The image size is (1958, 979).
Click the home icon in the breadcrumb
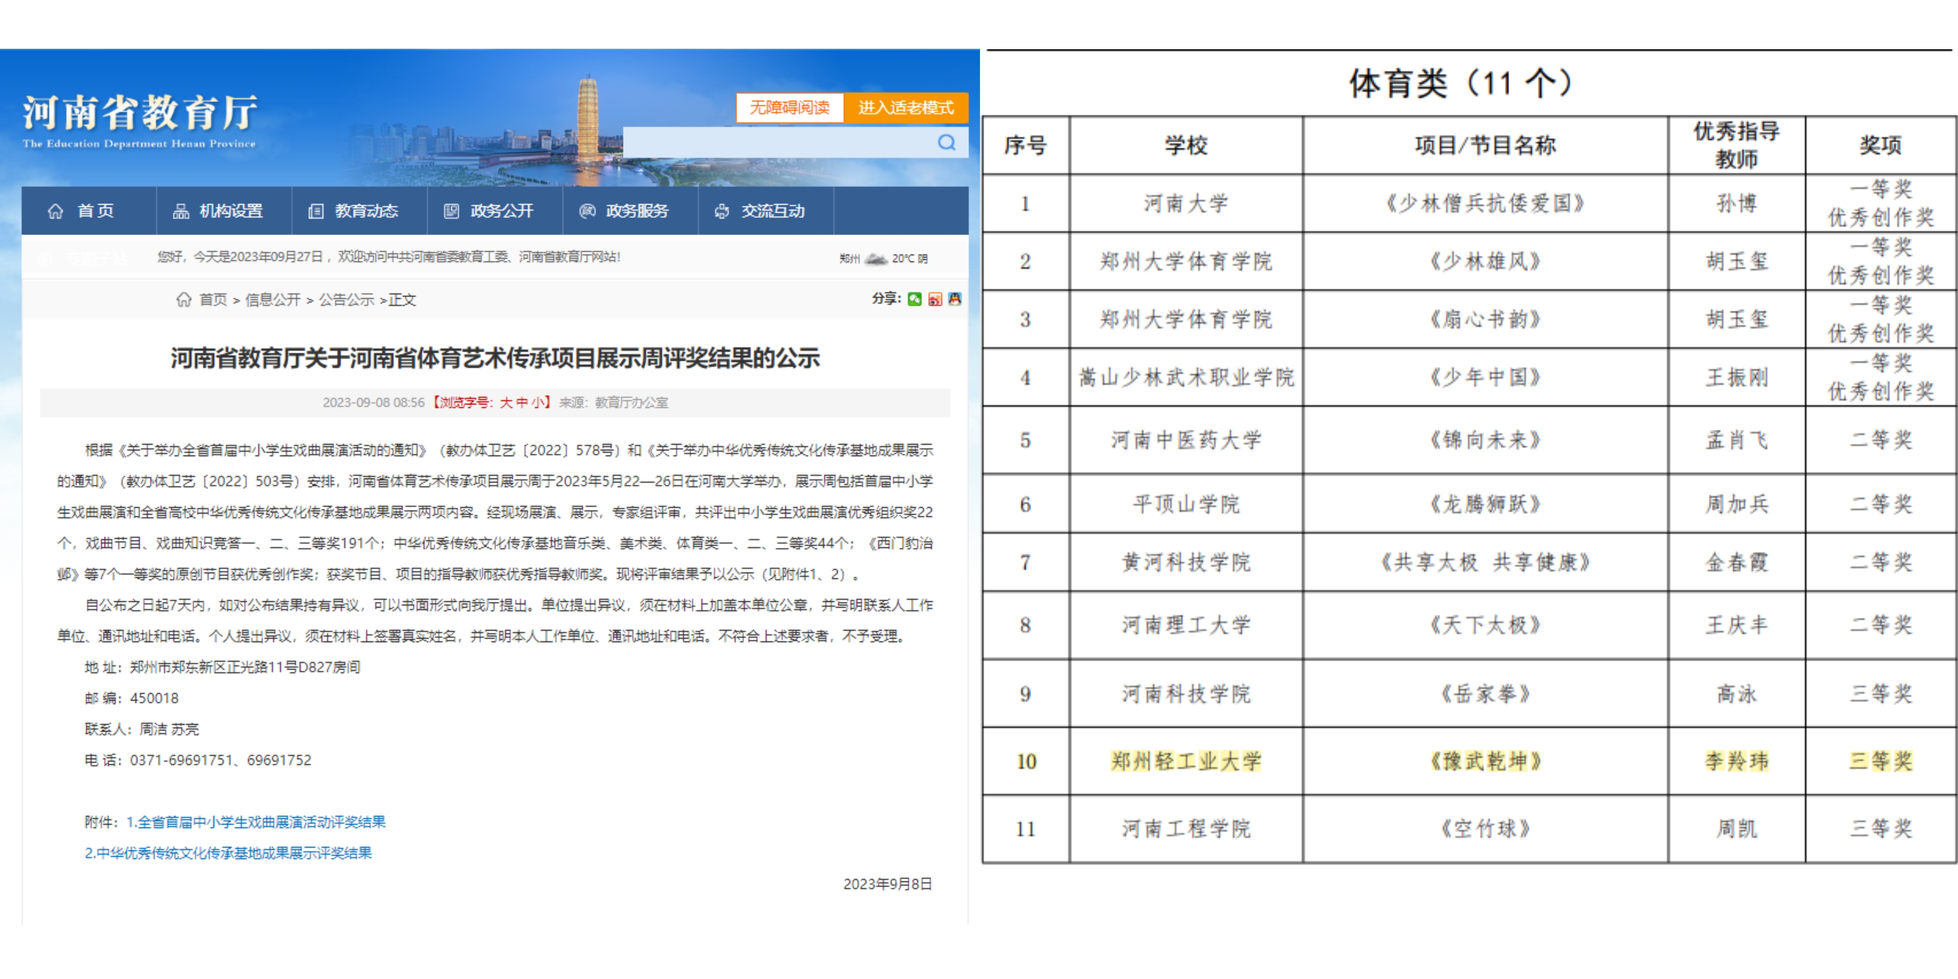pos(183,299)
